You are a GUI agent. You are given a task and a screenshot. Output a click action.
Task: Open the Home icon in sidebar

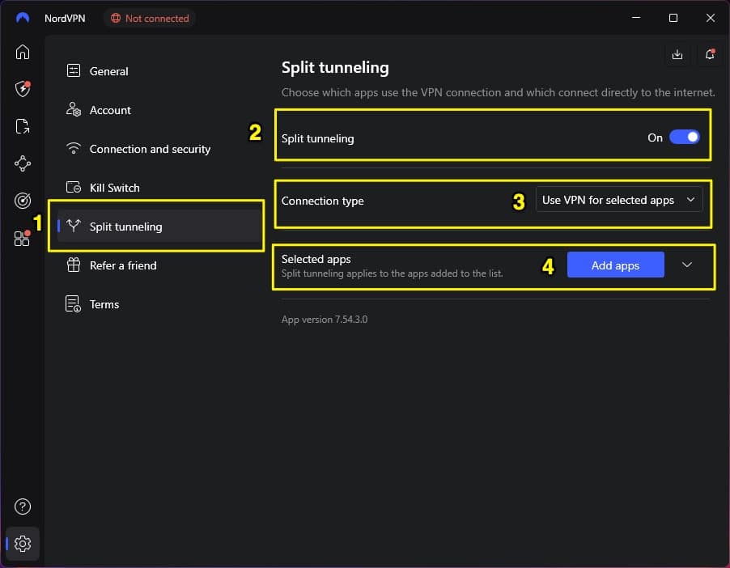click(23, 52)
